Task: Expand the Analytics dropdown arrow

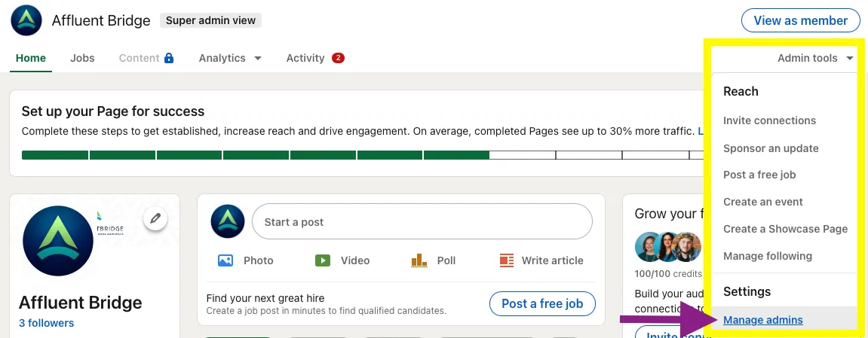Action: (258, 59)
